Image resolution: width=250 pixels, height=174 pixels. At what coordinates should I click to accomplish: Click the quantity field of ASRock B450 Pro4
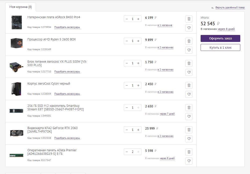pos(132,19)
